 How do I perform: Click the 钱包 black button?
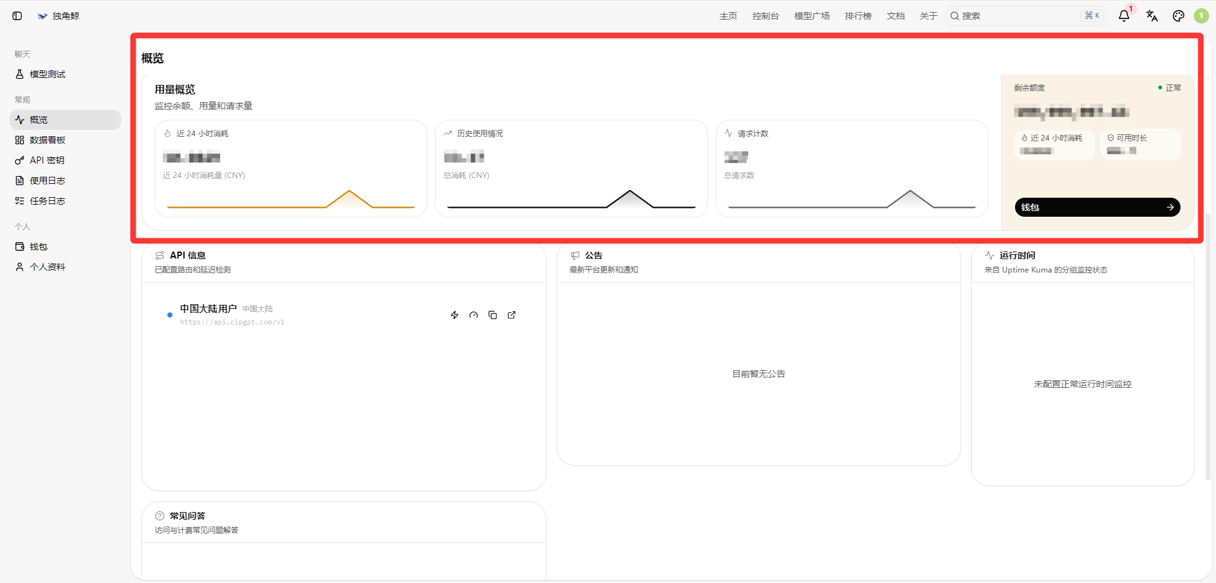(1097, 207)
